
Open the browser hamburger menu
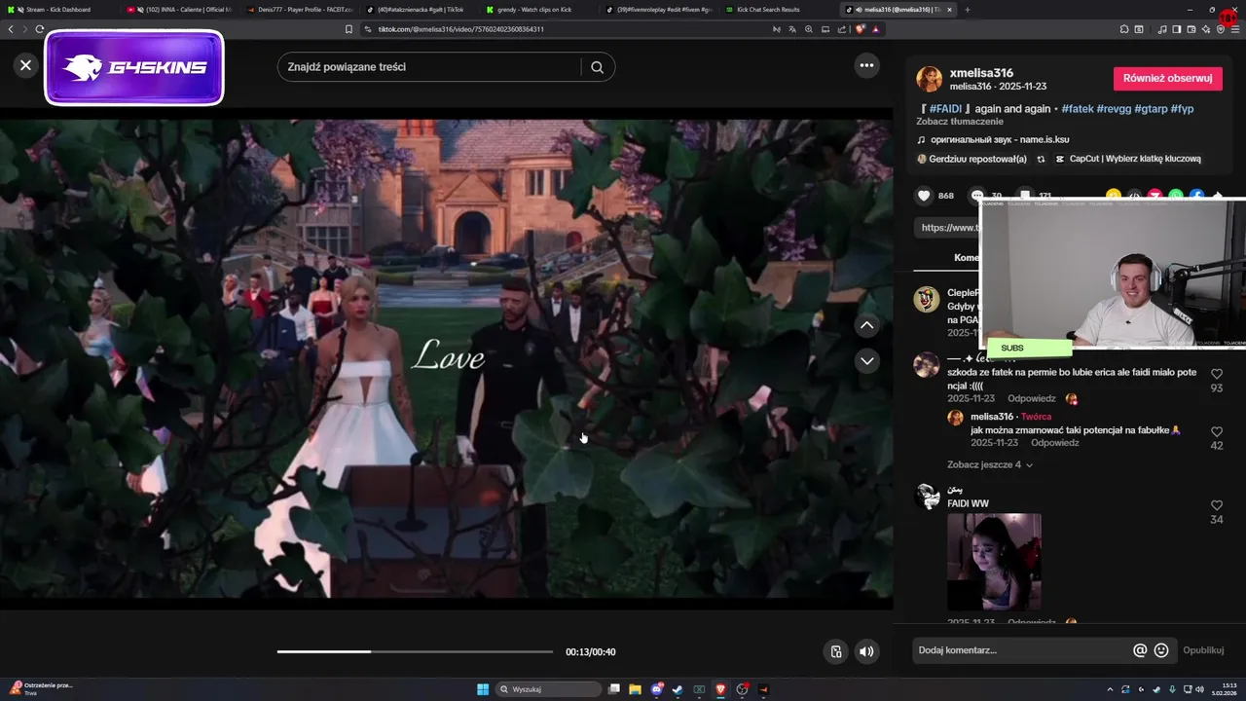1235,29
